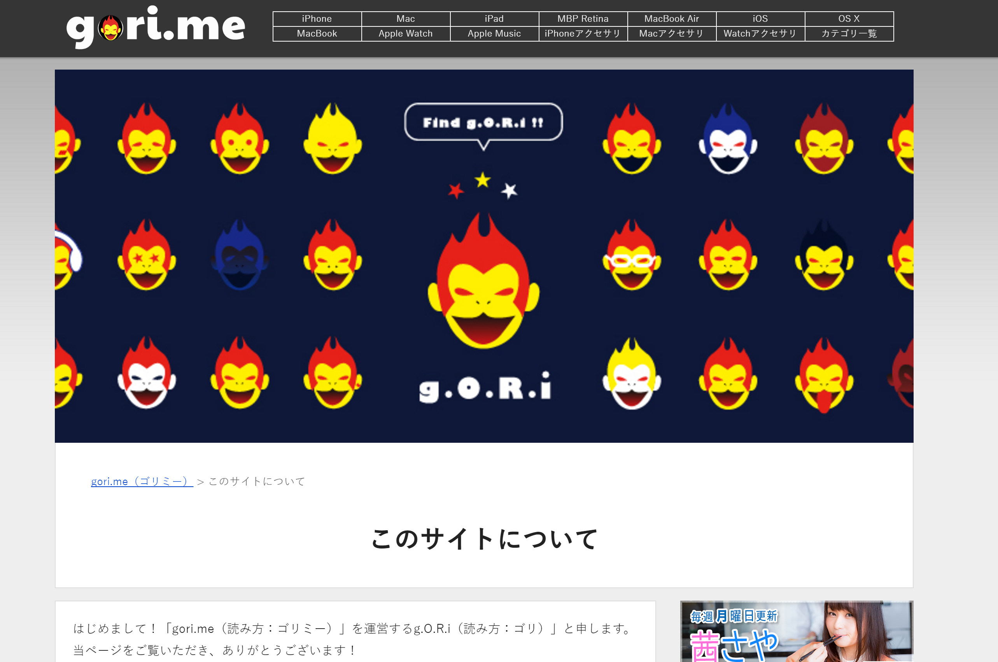Open the Mac category

[x=405, y=19]
